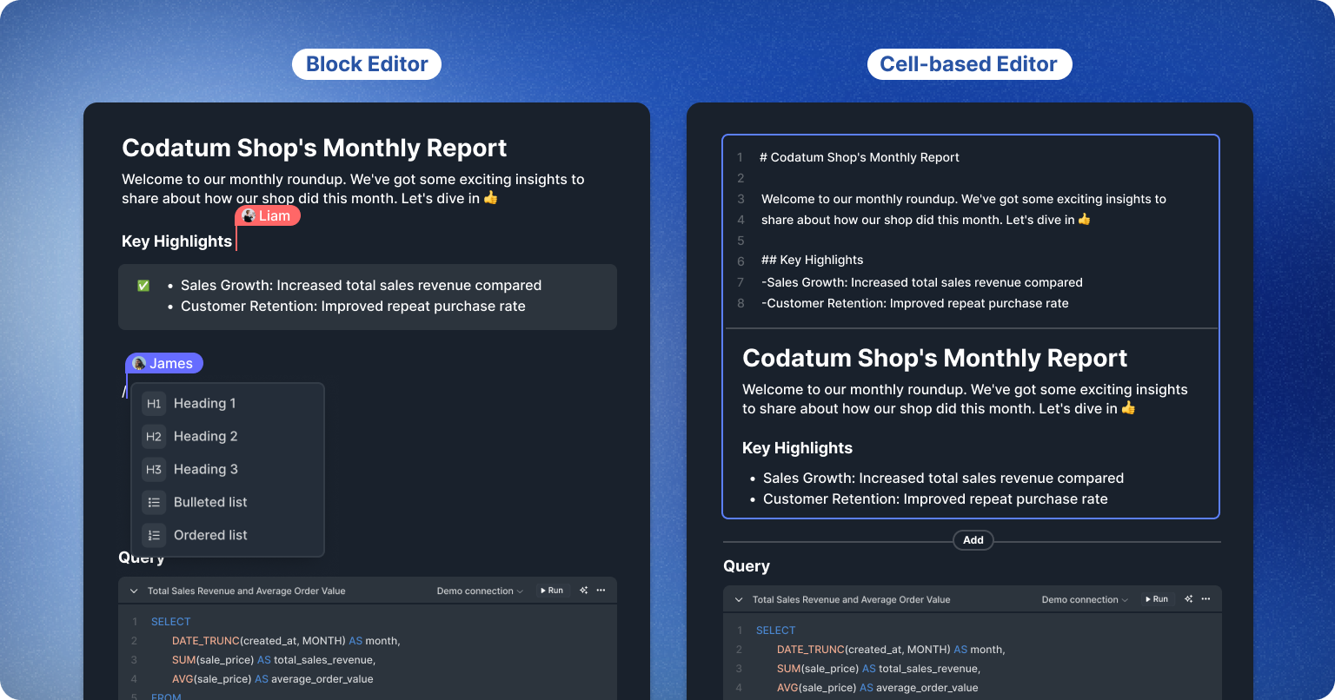This screenshot has height=700, width=1335.
Task: Run the query in Block Editor
Action: pos(551,591)
